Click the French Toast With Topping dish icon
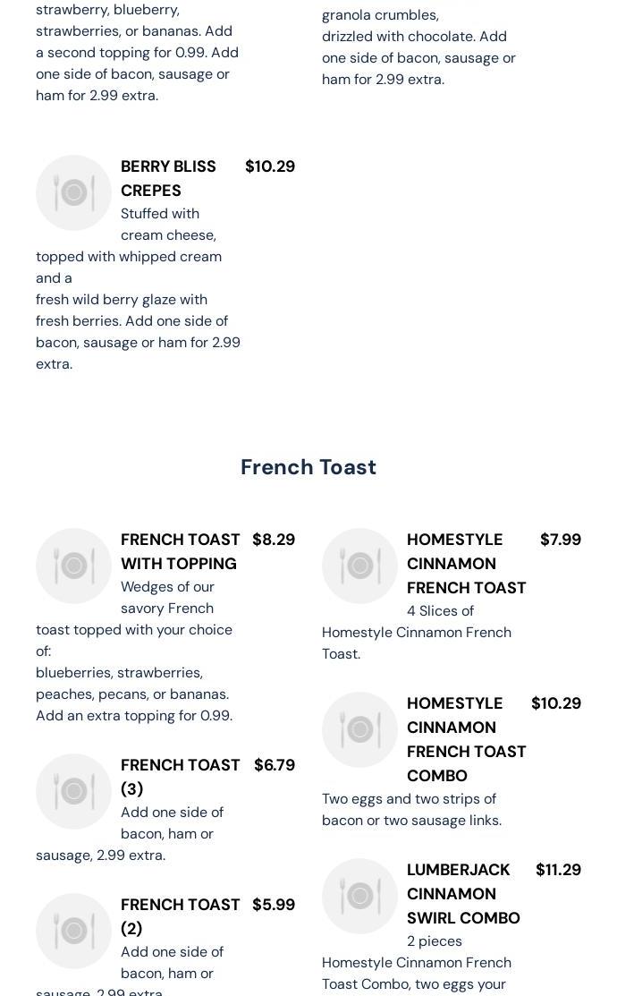617x996 pixels. [73, 566]
